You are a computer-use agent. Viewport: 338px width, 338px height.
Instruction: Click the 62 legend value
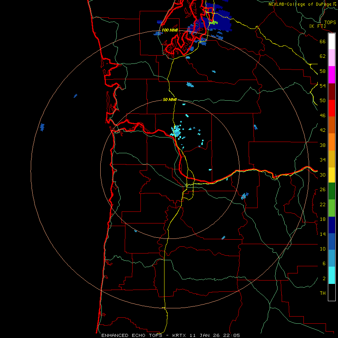coord(323,56)
